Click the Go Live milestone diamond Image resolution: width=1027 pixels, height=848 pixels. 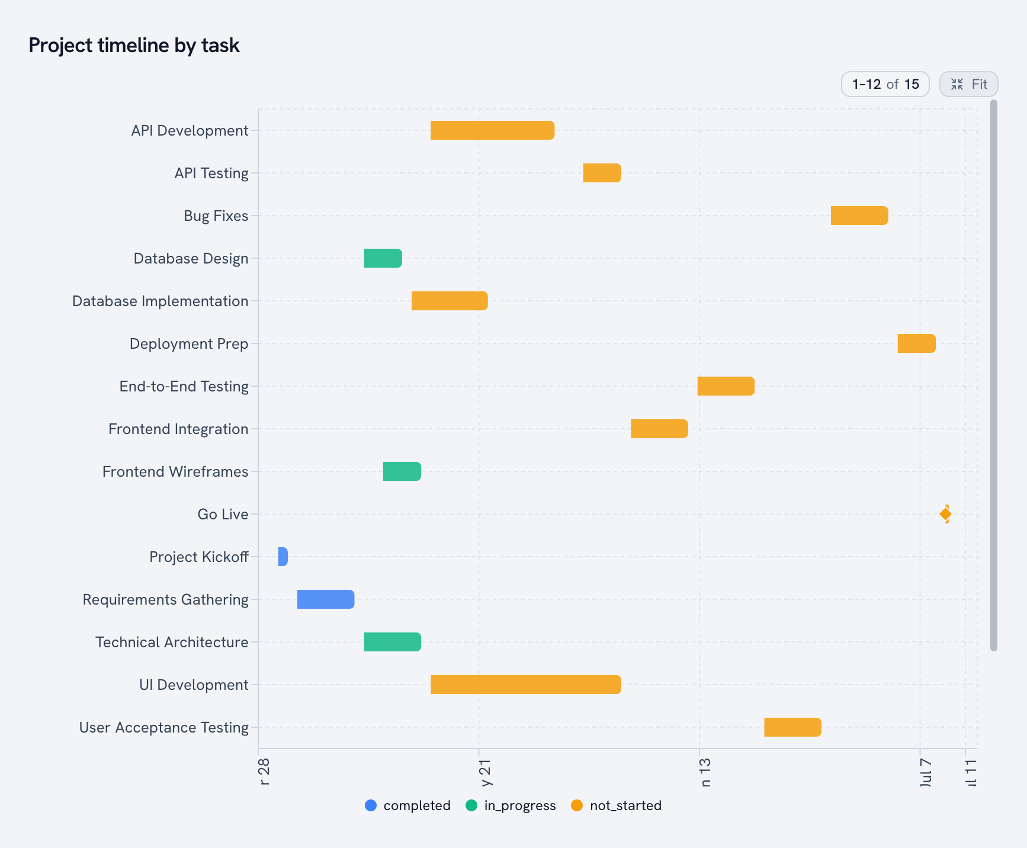click(x=945, y=514)
